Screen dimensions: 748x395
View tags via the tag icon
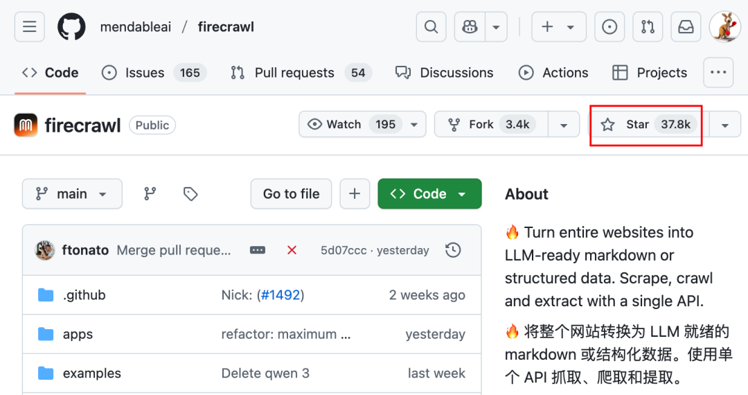click(190, 193)
